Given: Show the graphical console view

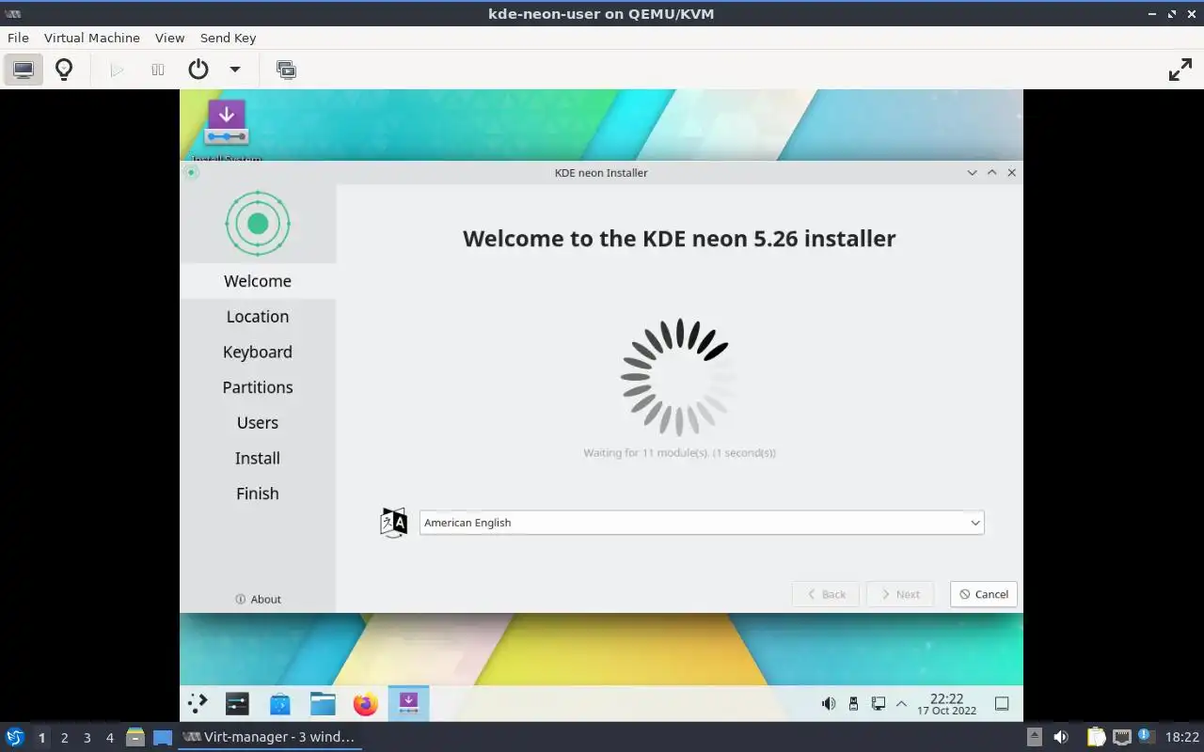Looking at the screenshot, I should tap(24, 70).
